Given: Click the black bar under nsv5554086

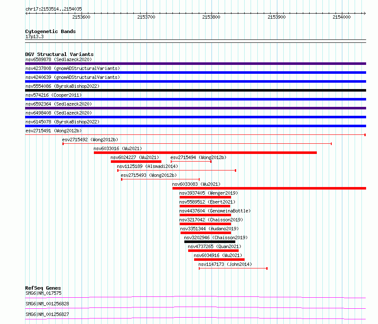Looking at the screenshot, I should coord(195,90).
